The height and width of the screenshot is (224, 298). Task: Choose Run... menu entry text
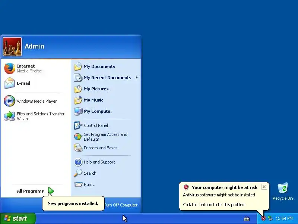tap(89, 184)
